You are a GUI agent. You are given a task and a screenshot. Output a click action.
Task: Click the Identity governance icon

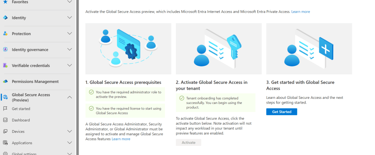(5, 50)
